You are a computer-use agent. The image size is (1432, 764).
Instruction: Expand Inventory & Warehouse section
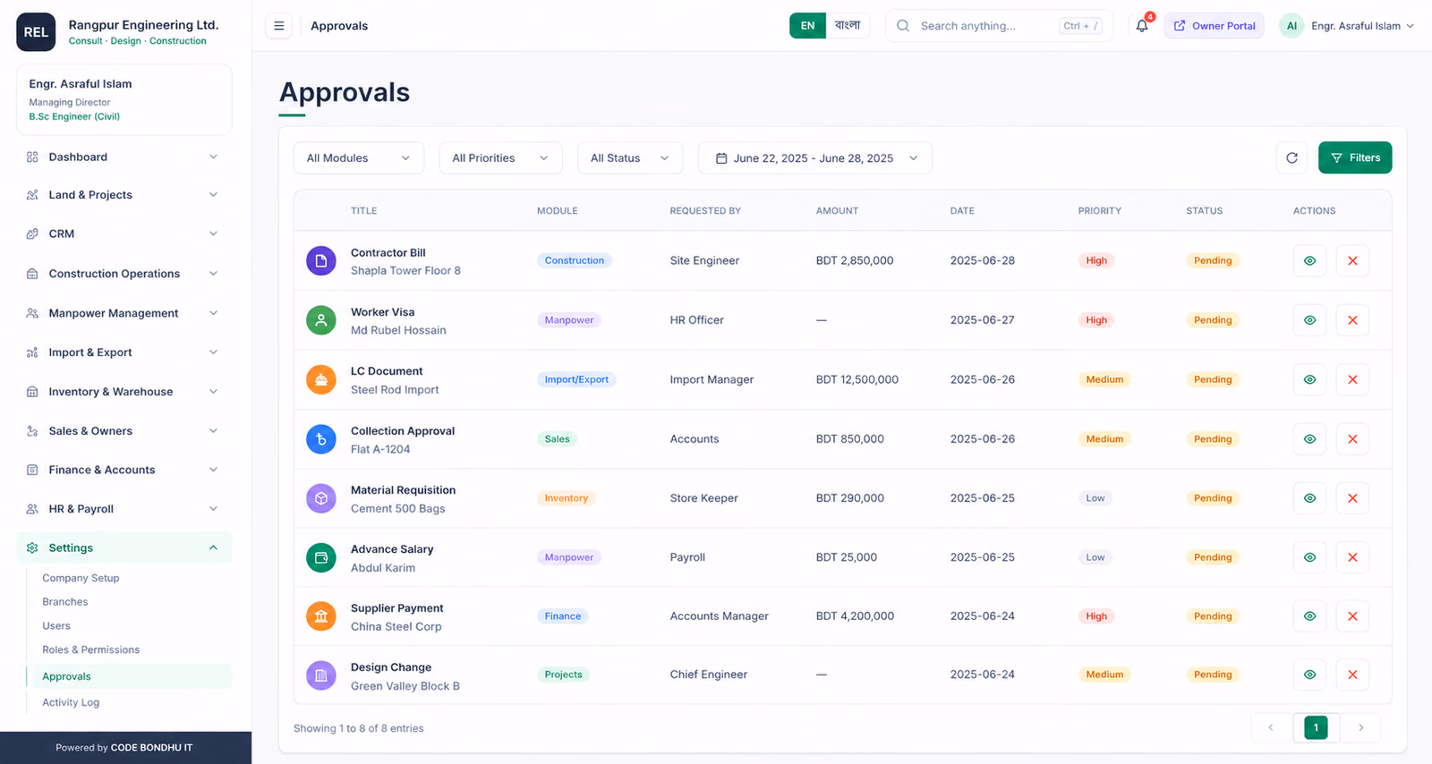pos(124,392)
